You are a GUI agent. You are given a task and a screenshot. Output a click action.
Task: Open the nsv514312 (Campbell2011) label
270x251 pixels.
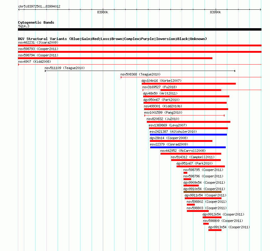tap(193, 157)
